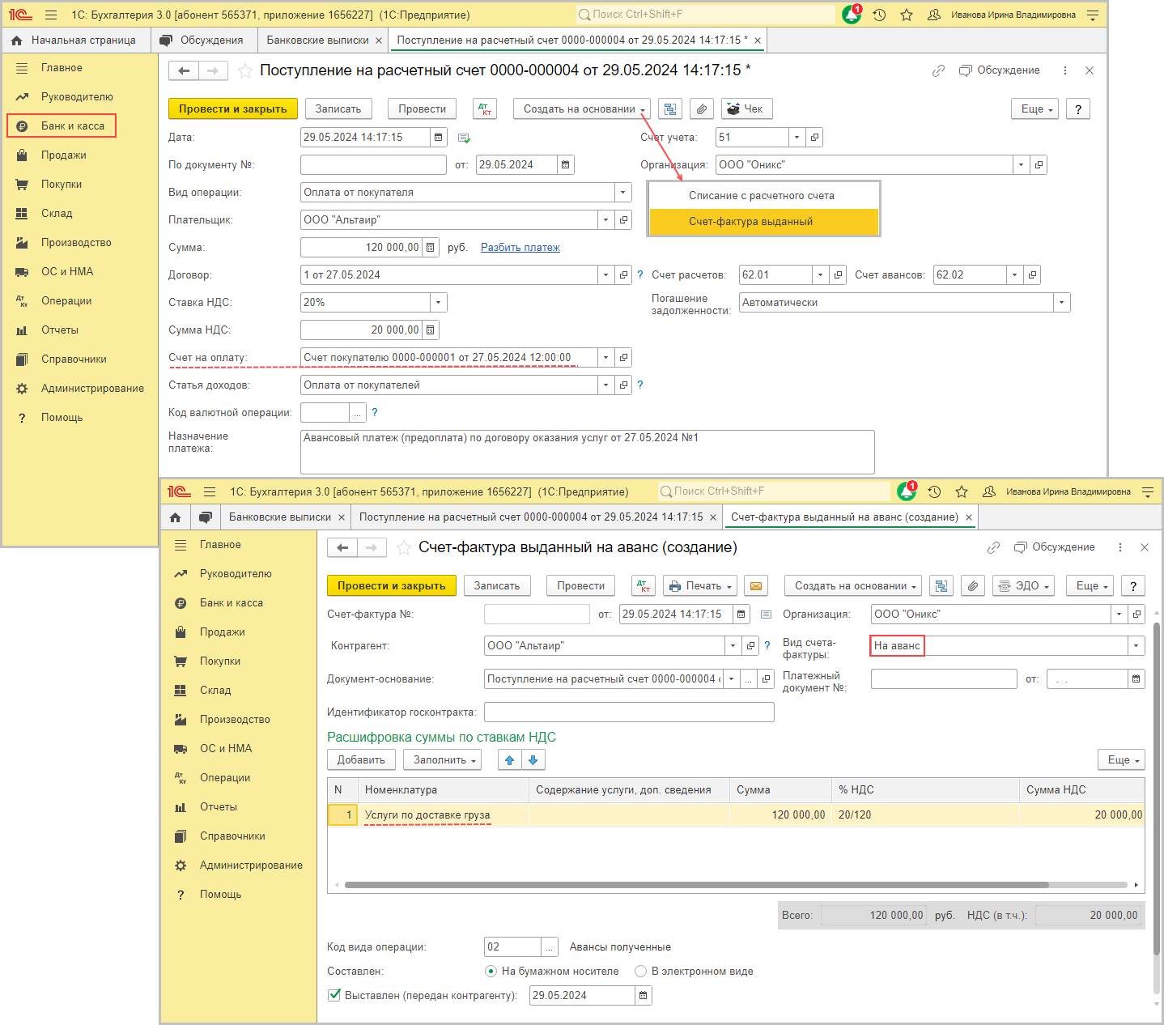Click Записать in the invoice window

497,585
